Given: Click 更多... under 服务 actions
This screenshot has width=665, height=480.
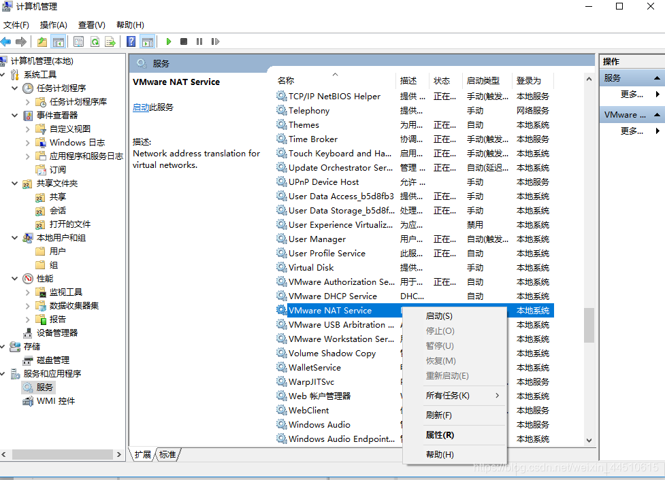Looking at the screenshot, I should coord(632,95).
